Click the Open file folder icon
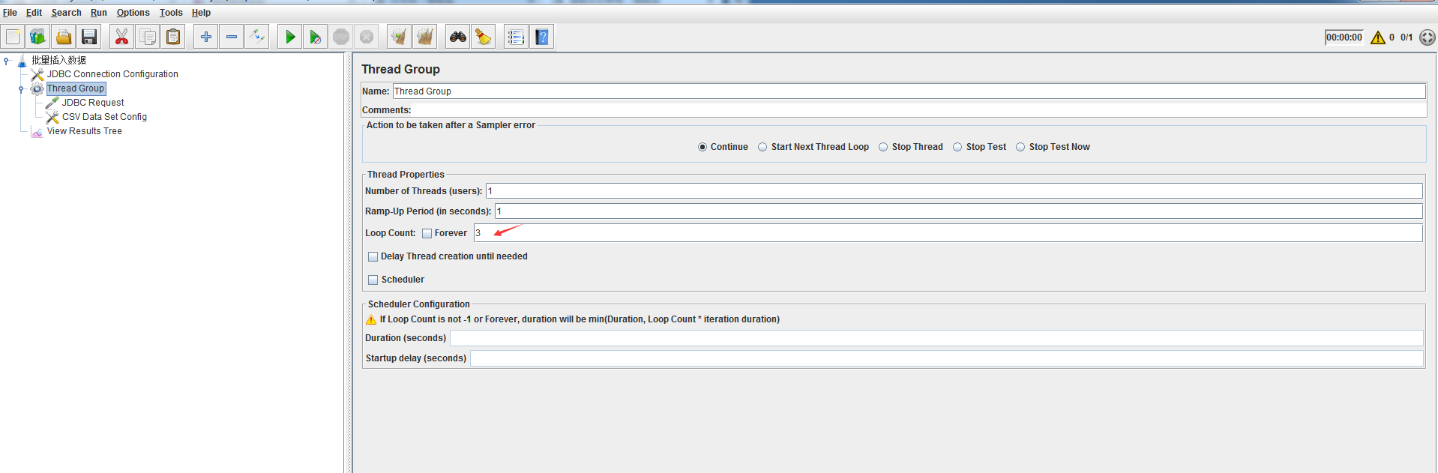The width and height of the screenshot is (1438, 473). coord(64,37)
